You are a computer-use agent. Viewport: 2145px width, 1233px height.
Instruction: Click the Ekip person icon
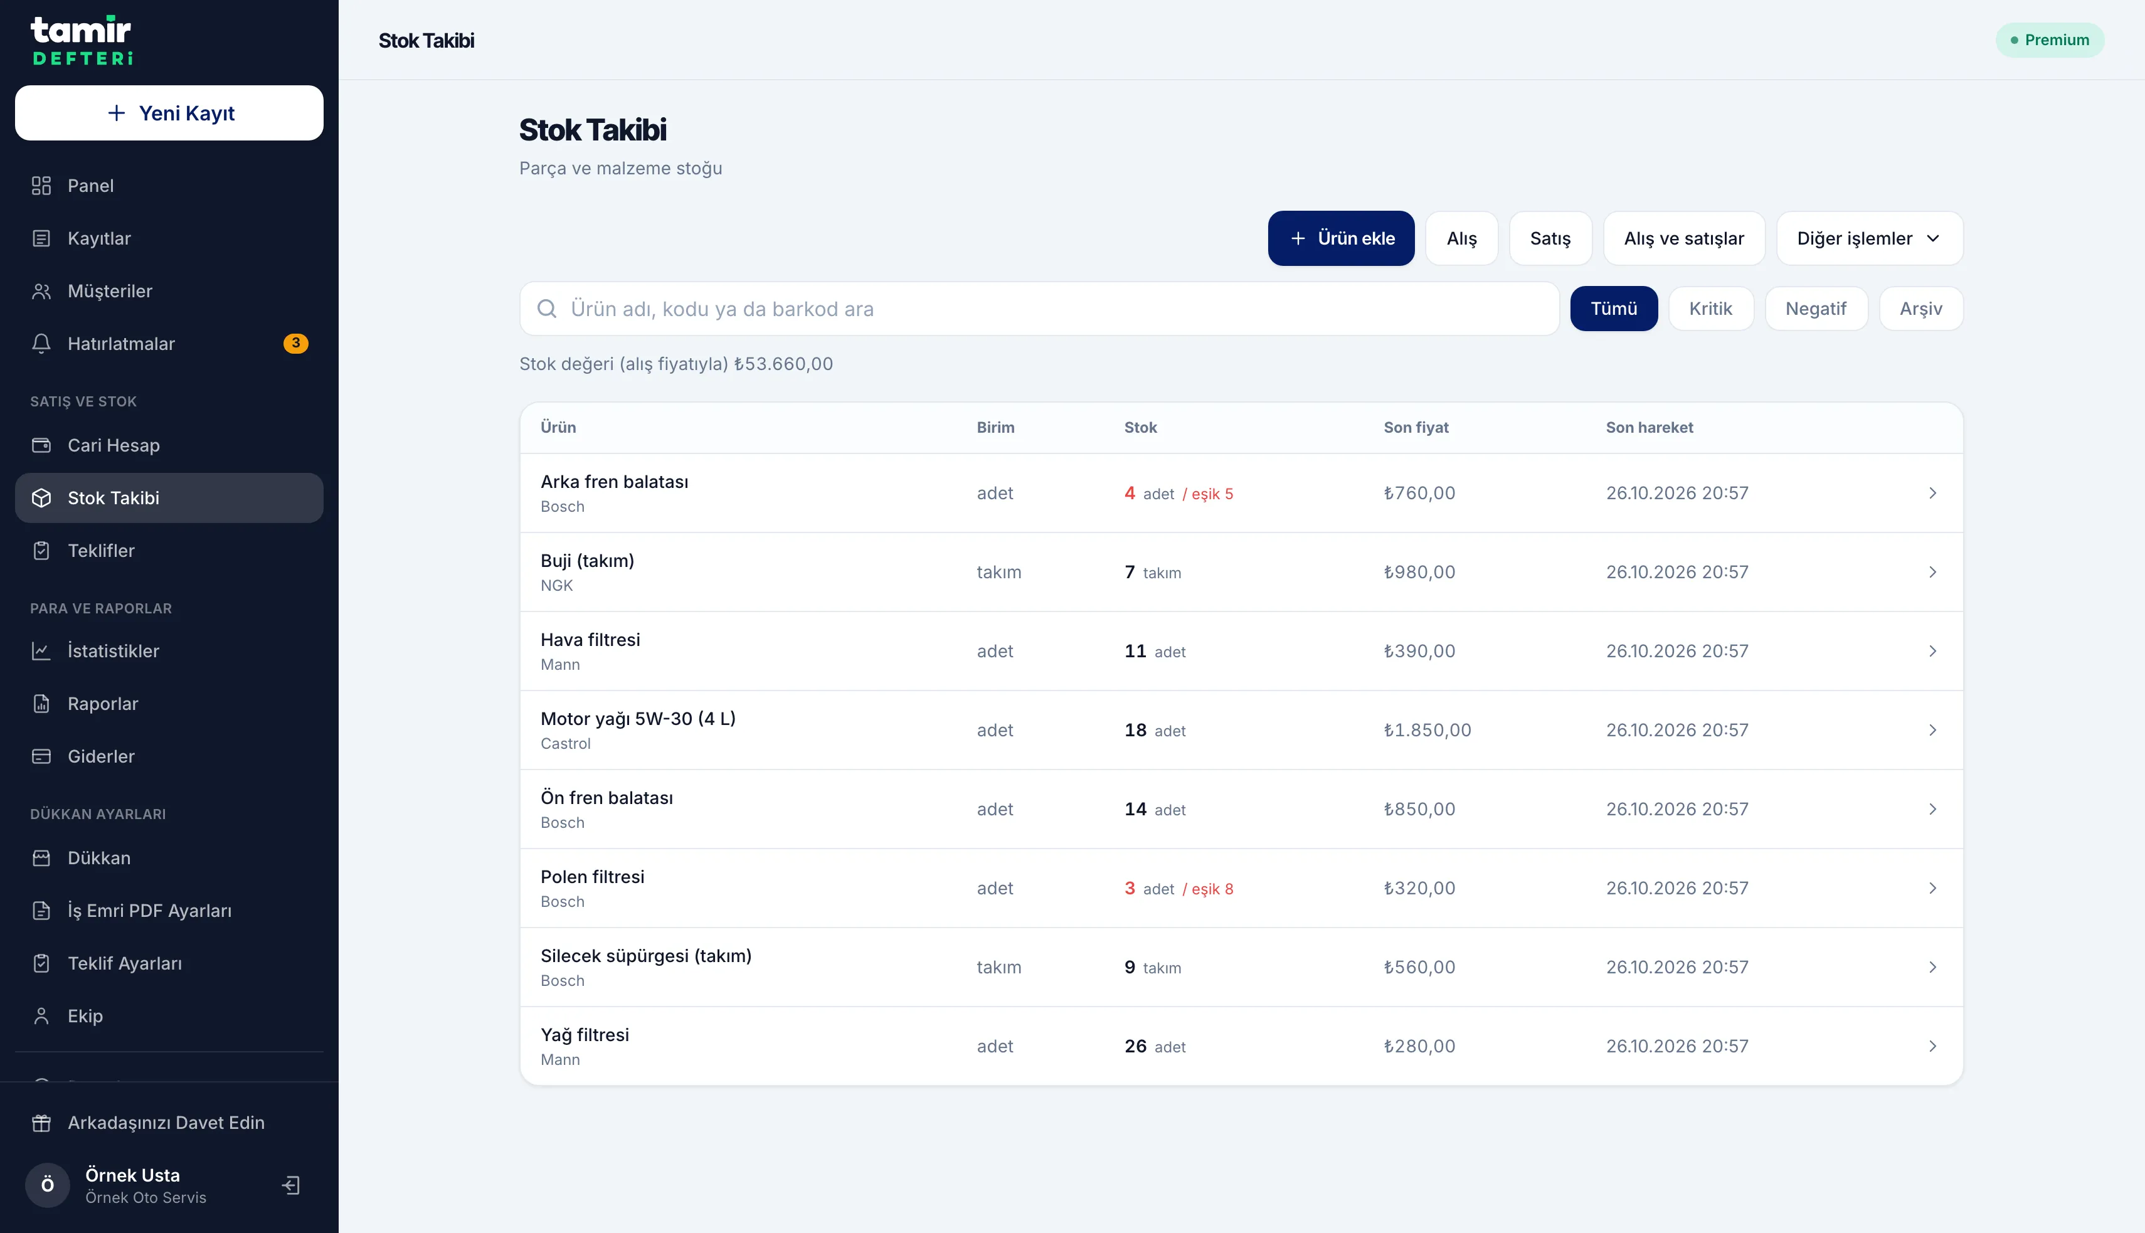pos(41,1016)
